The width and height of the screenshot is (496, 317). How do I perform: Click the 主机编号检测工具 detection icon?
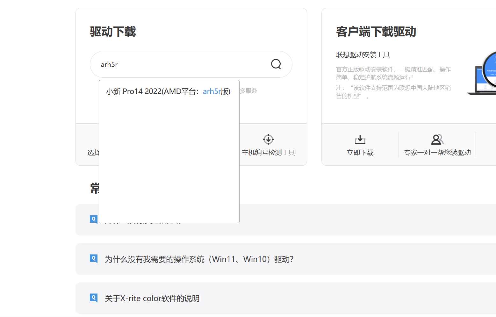[268, 139]
